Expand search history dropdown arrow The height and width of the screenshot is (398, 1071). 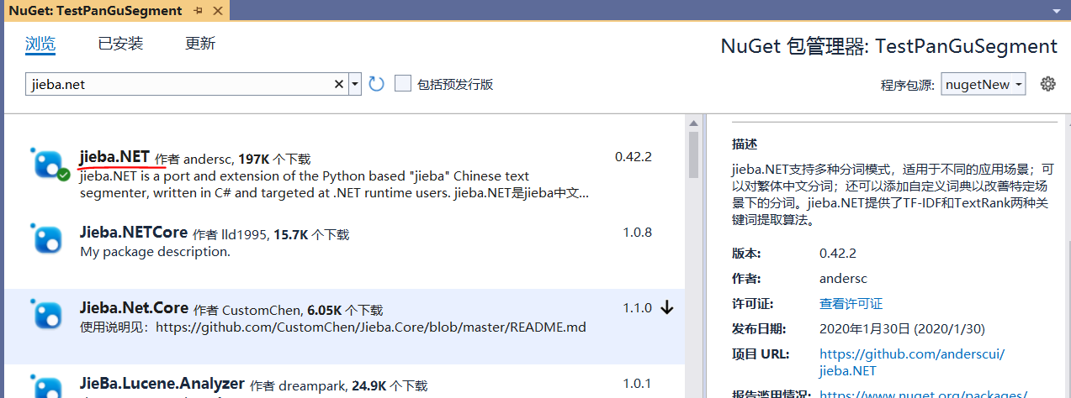(x=355, y=84)
